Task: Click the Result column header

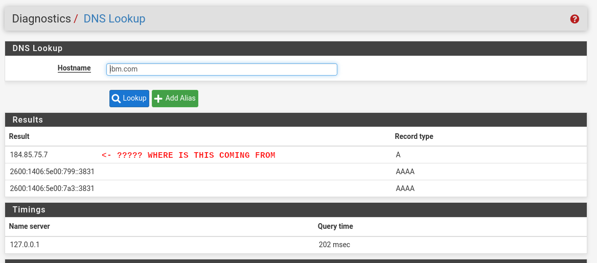Action: (19, 136)
